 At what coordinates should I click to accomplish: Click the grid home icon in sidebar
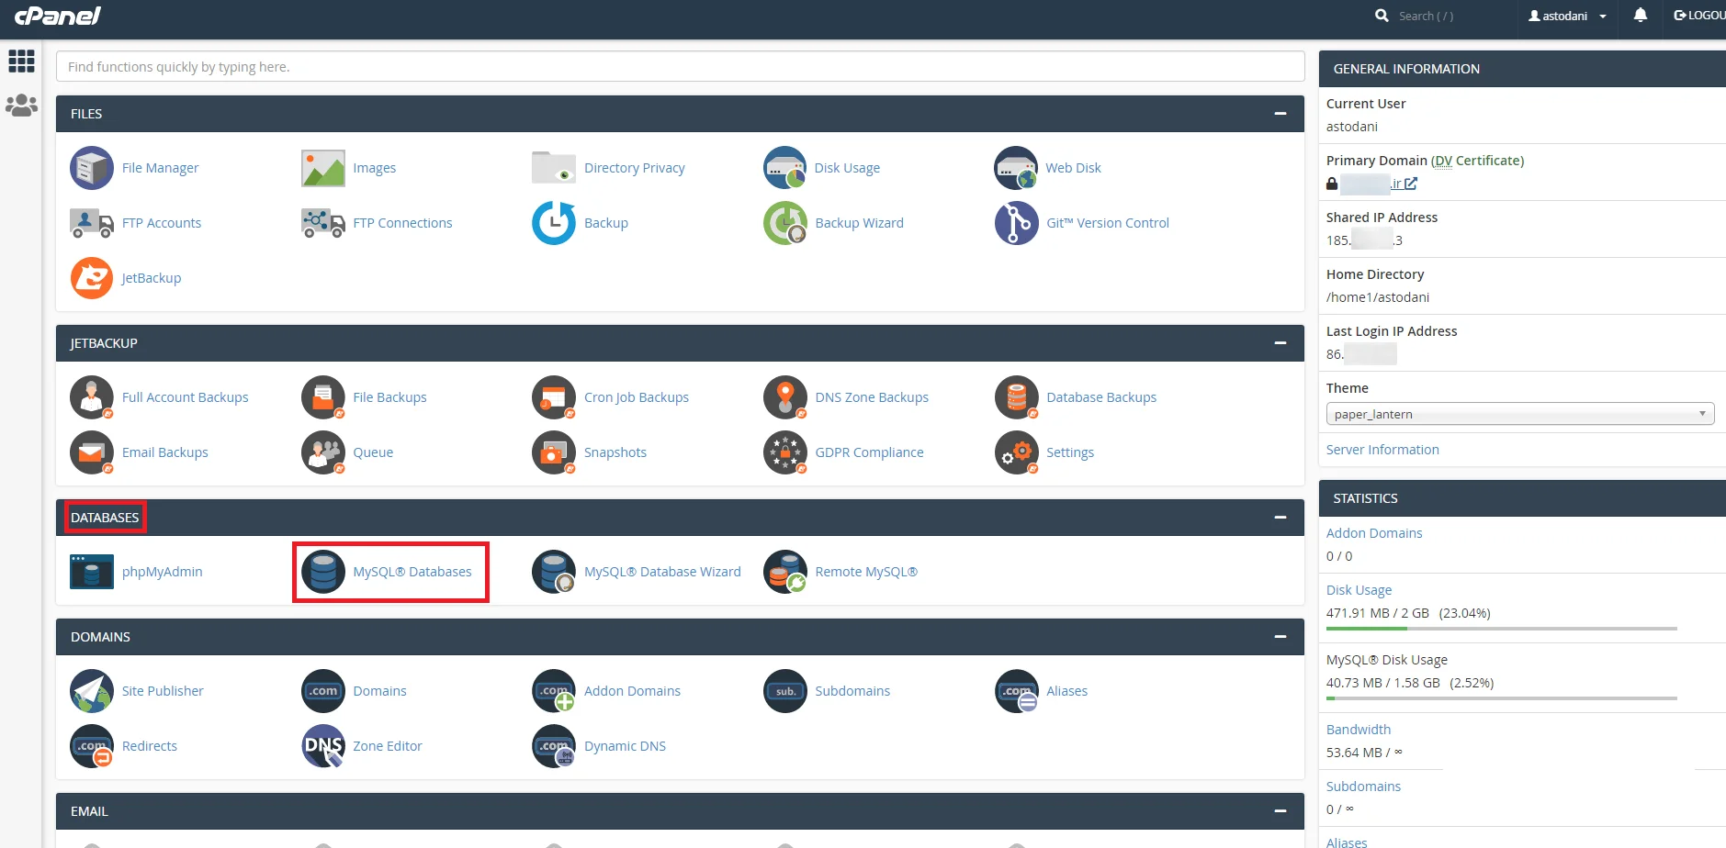(21, 61)
